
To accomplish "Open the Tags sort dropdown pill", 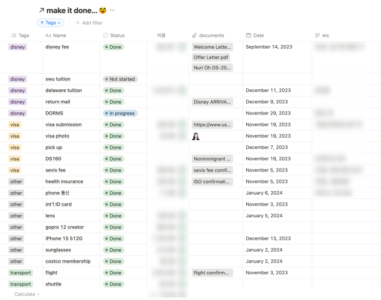I will (x=50, y=23).
